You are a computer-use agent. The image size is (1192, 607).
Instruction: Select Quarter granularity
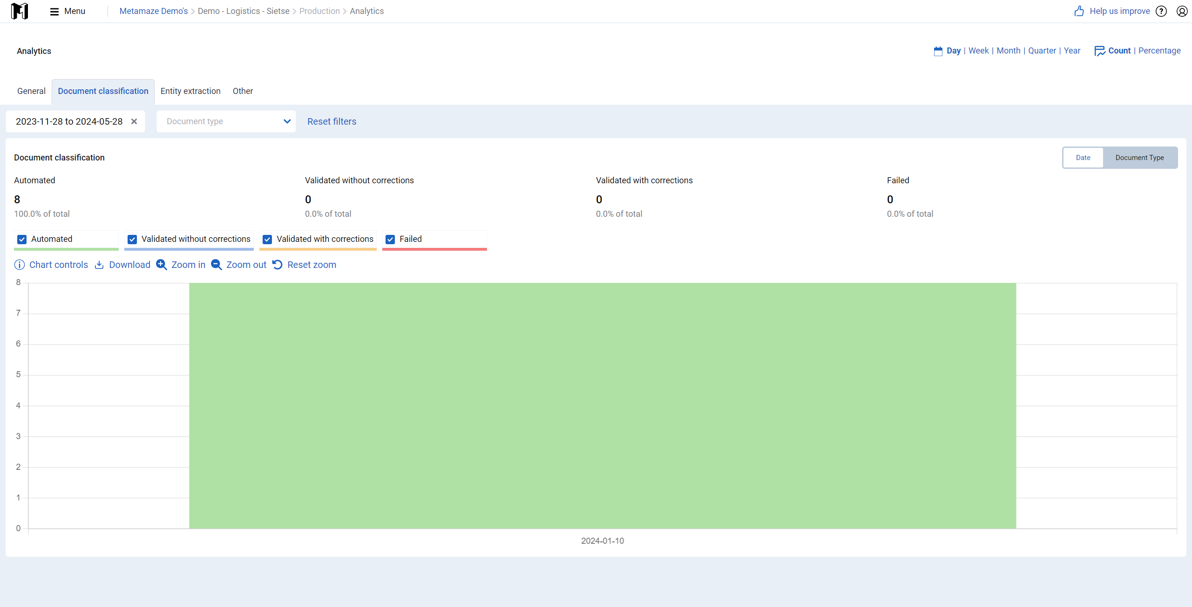click(x=1042, y=51)
